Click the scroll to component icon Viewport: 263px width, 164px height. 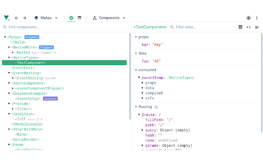240,27
